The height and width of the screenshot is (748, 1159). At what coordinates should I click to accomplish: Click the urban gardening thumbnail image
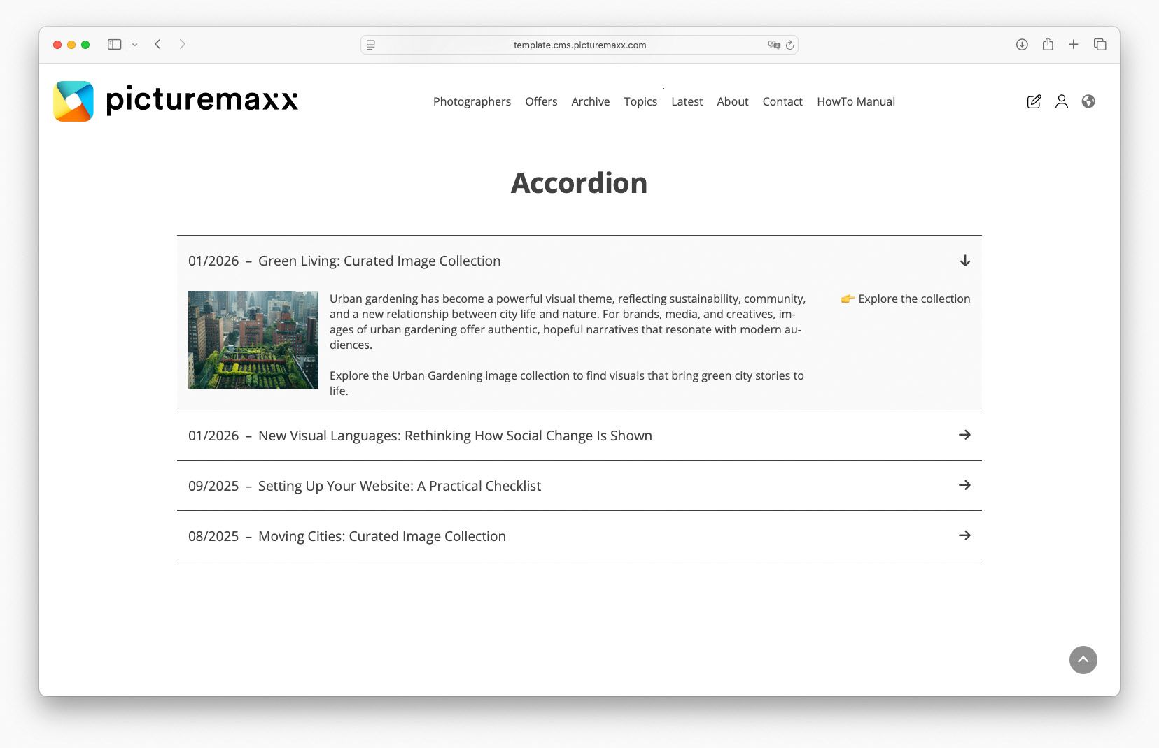(253, 339)
